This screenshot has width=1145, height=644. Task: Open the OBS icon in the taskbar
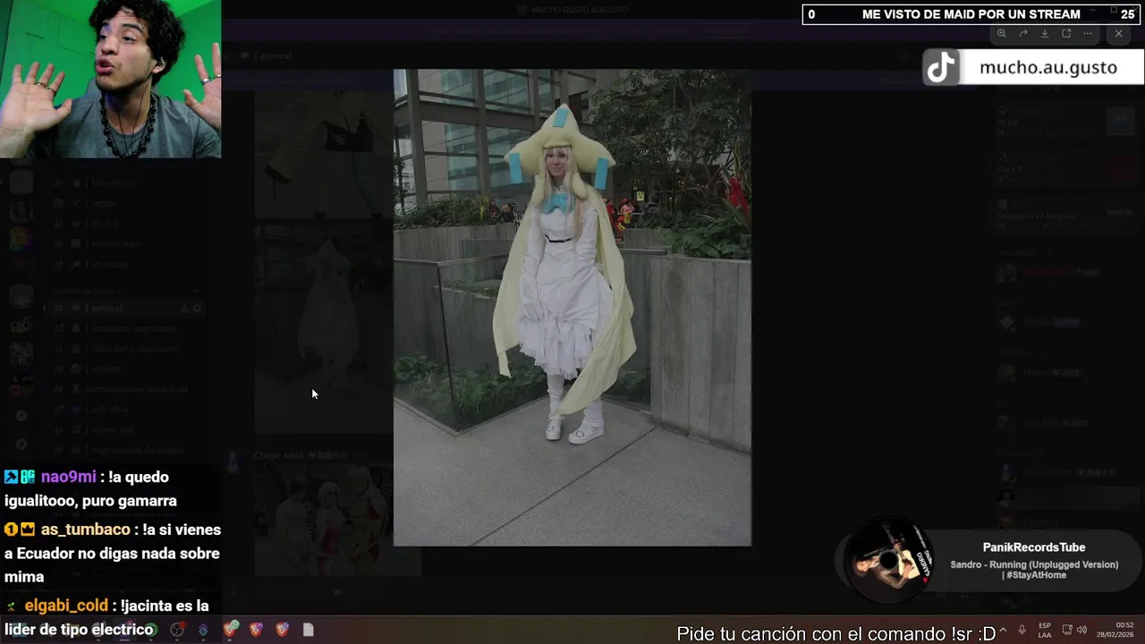177,630
